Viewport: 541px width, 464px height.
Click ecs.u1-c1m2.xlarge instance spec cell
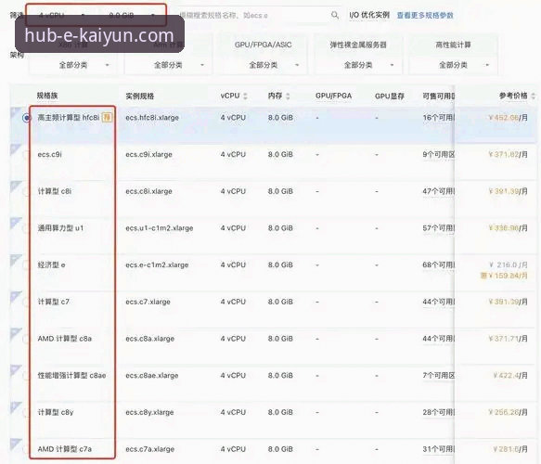pos(160,228)
